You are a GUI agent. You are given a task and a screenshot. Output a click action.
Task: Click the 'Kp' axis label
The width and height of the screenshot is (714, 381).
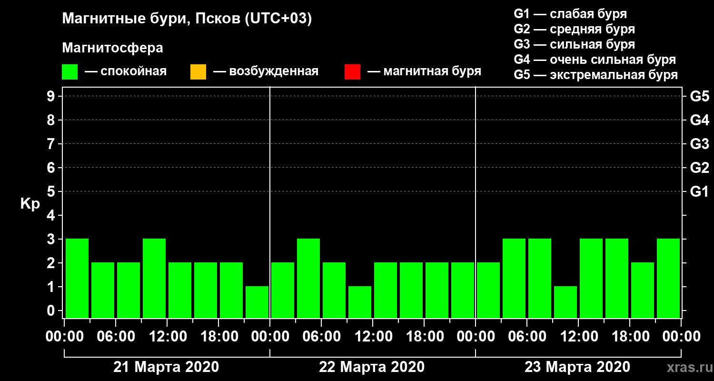30,204
